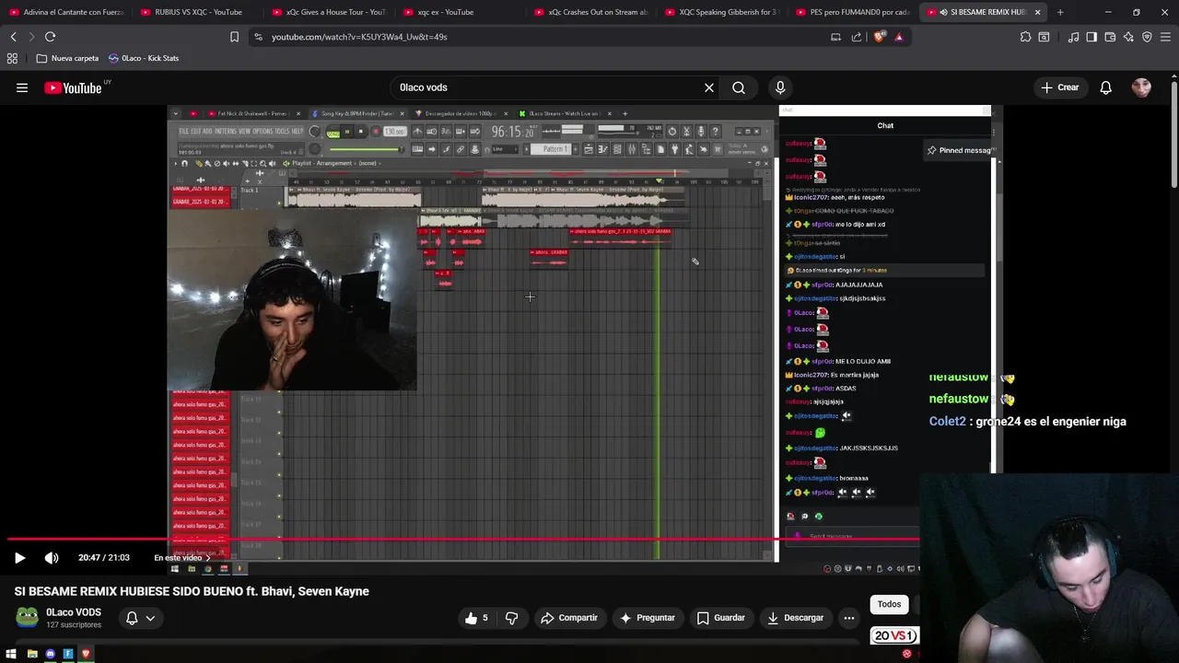Open browser extensions puzzle icon
This screenshot has height=663, width=1179.
[x=1025, y=37]
